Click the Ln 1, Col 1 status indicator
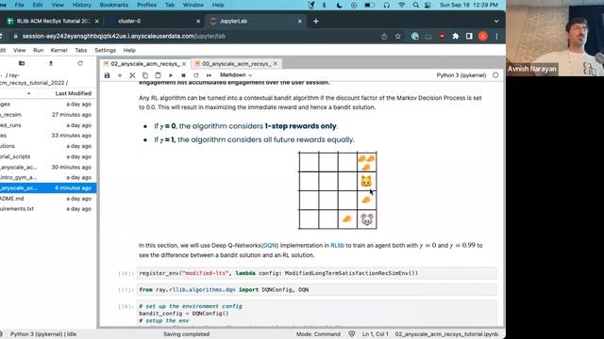 tap(376, 334)
